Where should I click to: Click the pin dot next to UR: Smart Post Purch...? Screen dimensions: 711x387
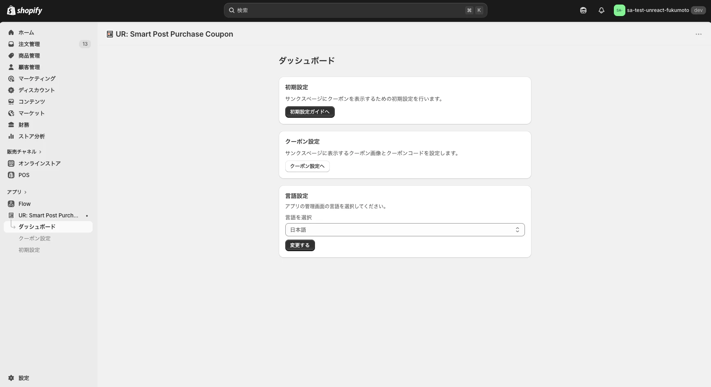[x=87, y=216]
